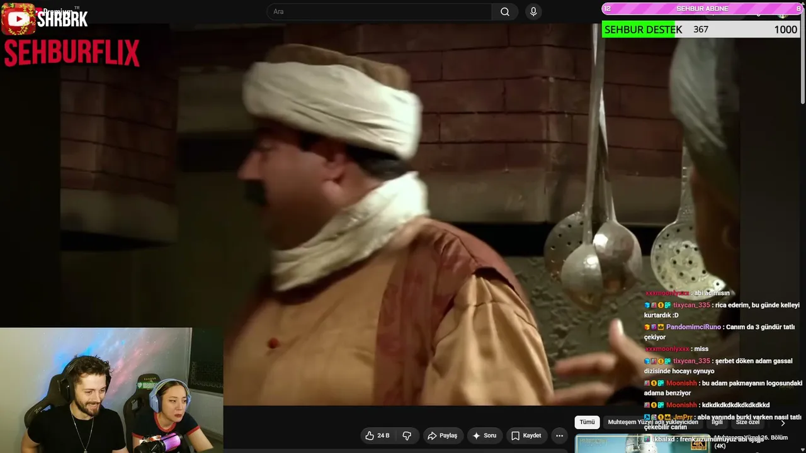
Task: Click chat username JmPrr
Action: (x=683, y=417)
